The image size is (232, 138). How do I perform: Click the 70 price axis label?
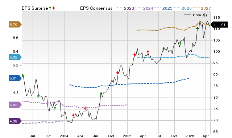pyautogui.click(x=215, y=120)
